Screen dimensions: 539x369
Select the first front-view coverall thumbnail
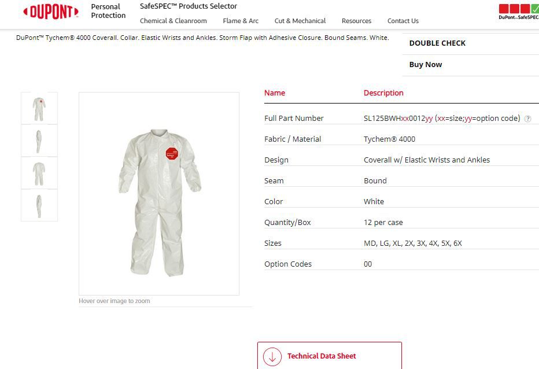point(39,108)
